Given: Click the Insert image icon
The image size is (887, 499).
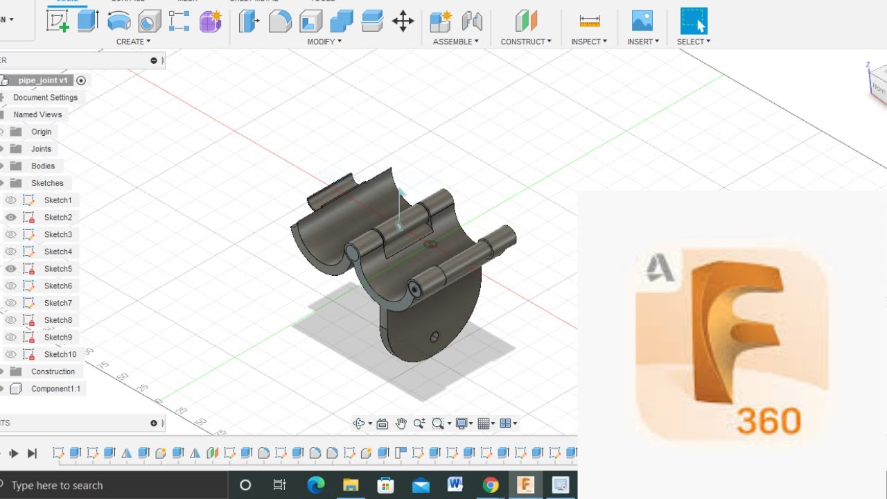Looking at the screenshot, I should point(642,21).
